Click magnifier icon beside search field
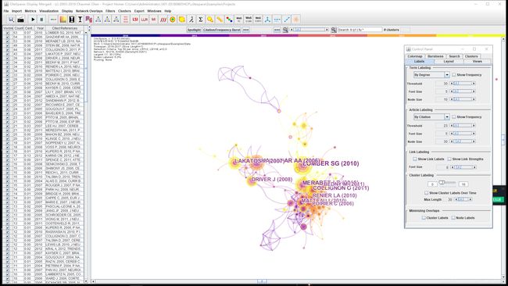Viewport: 508px width, 286px height. pos(334,30)
